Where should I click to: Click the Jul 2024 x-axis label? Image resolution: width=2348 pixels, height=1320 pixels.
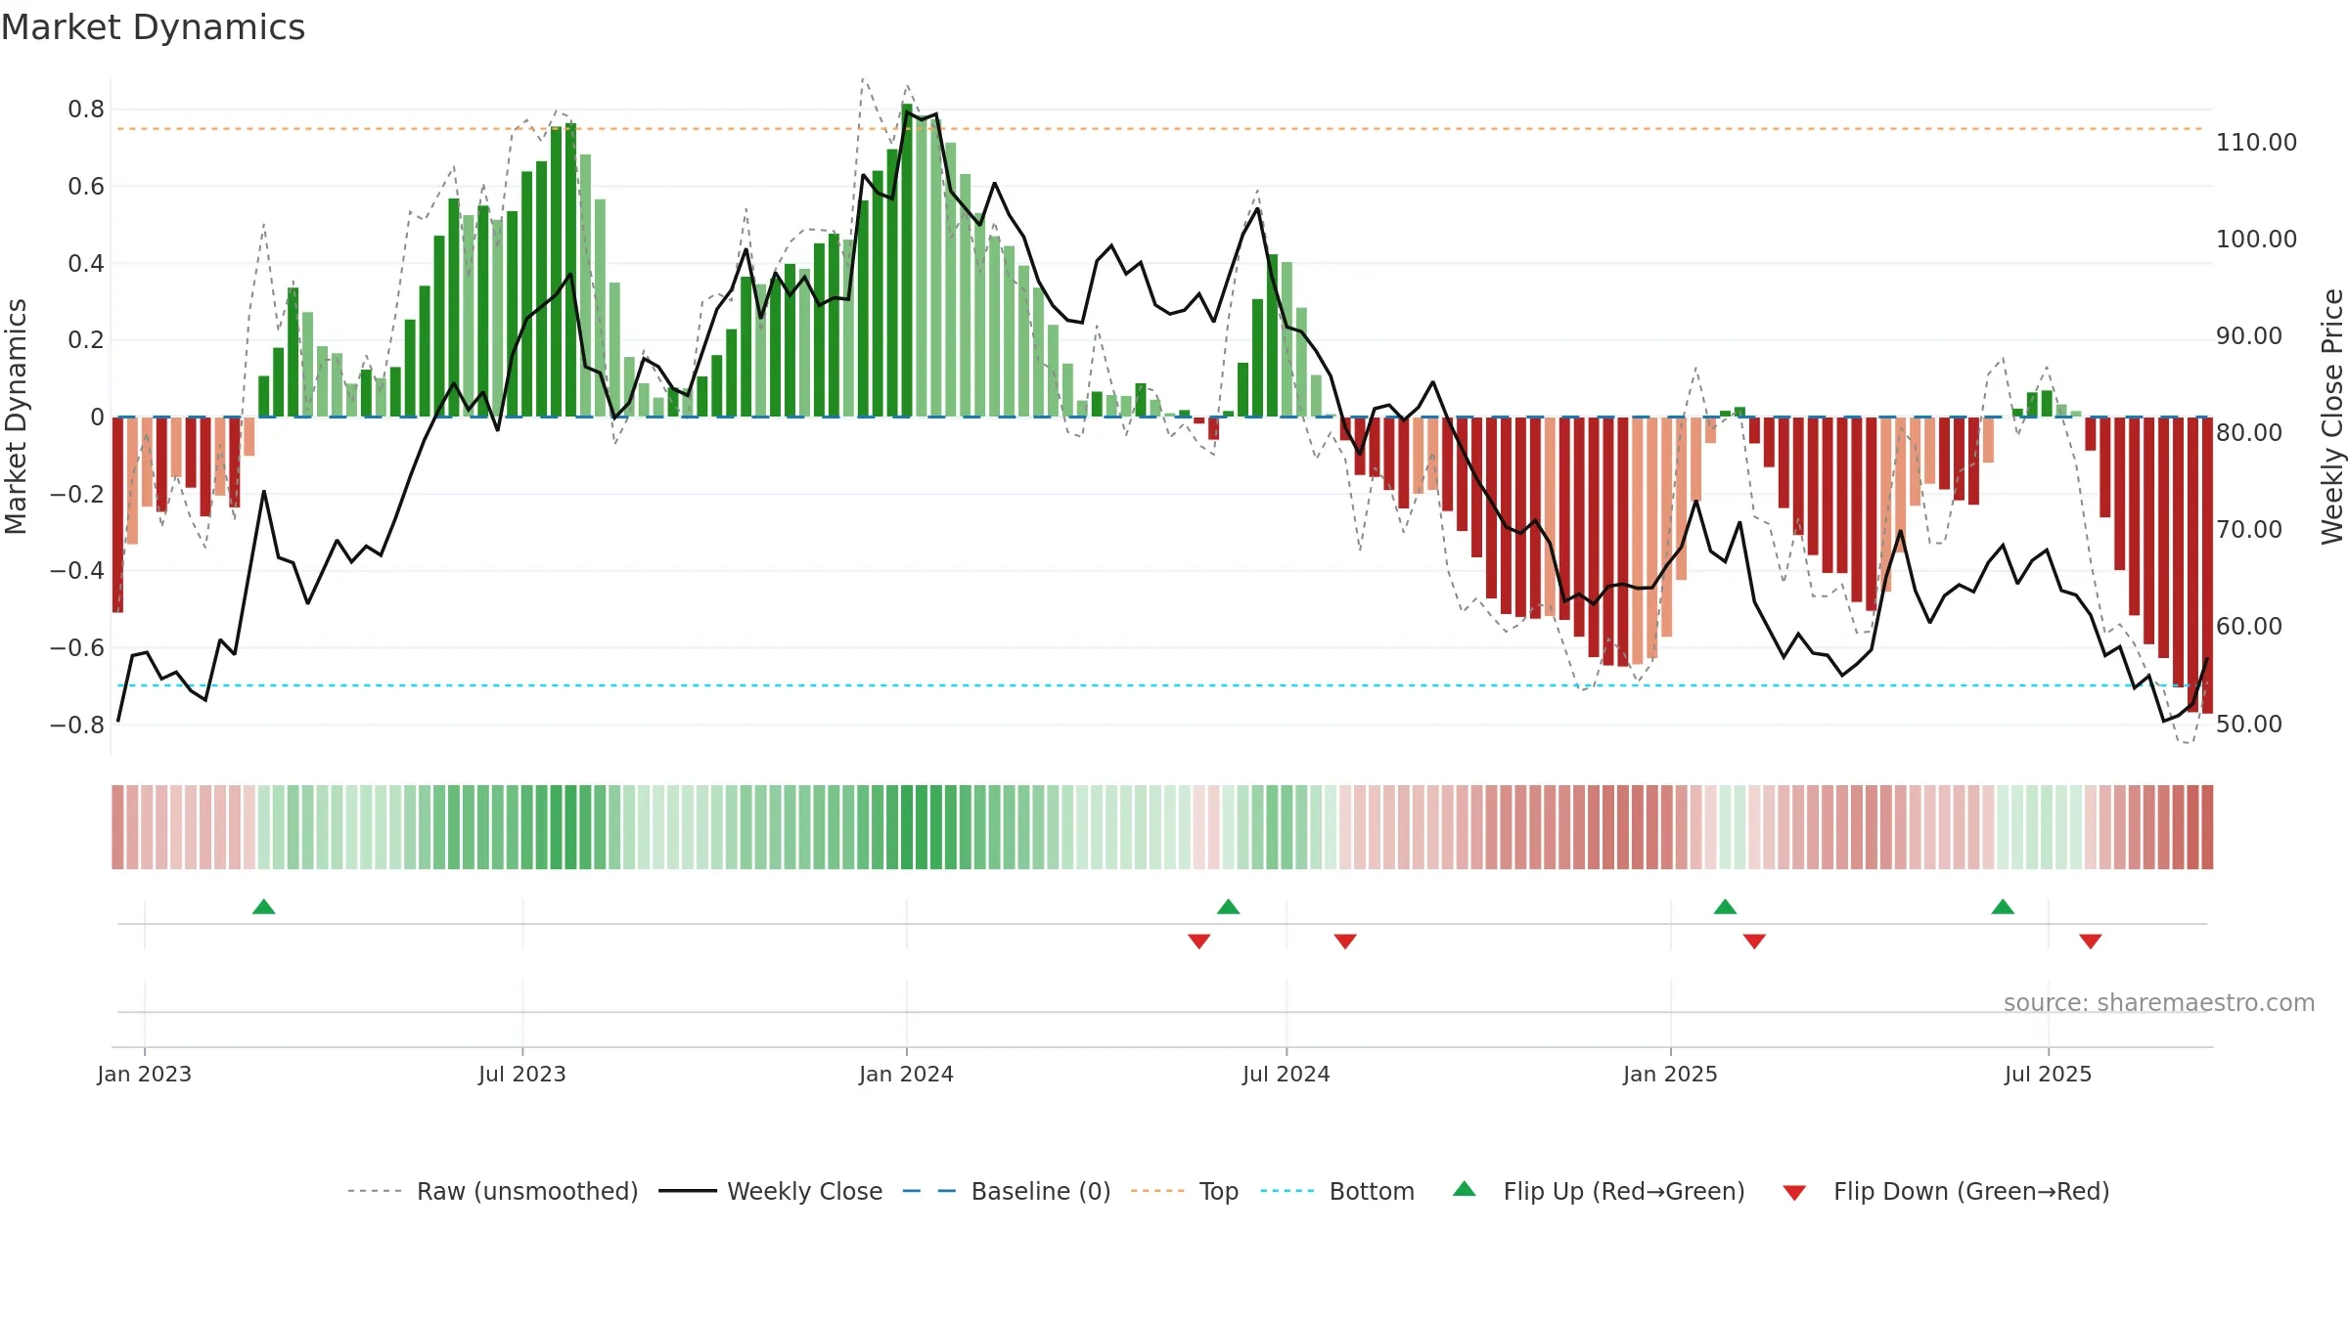pos(1287,1074)
